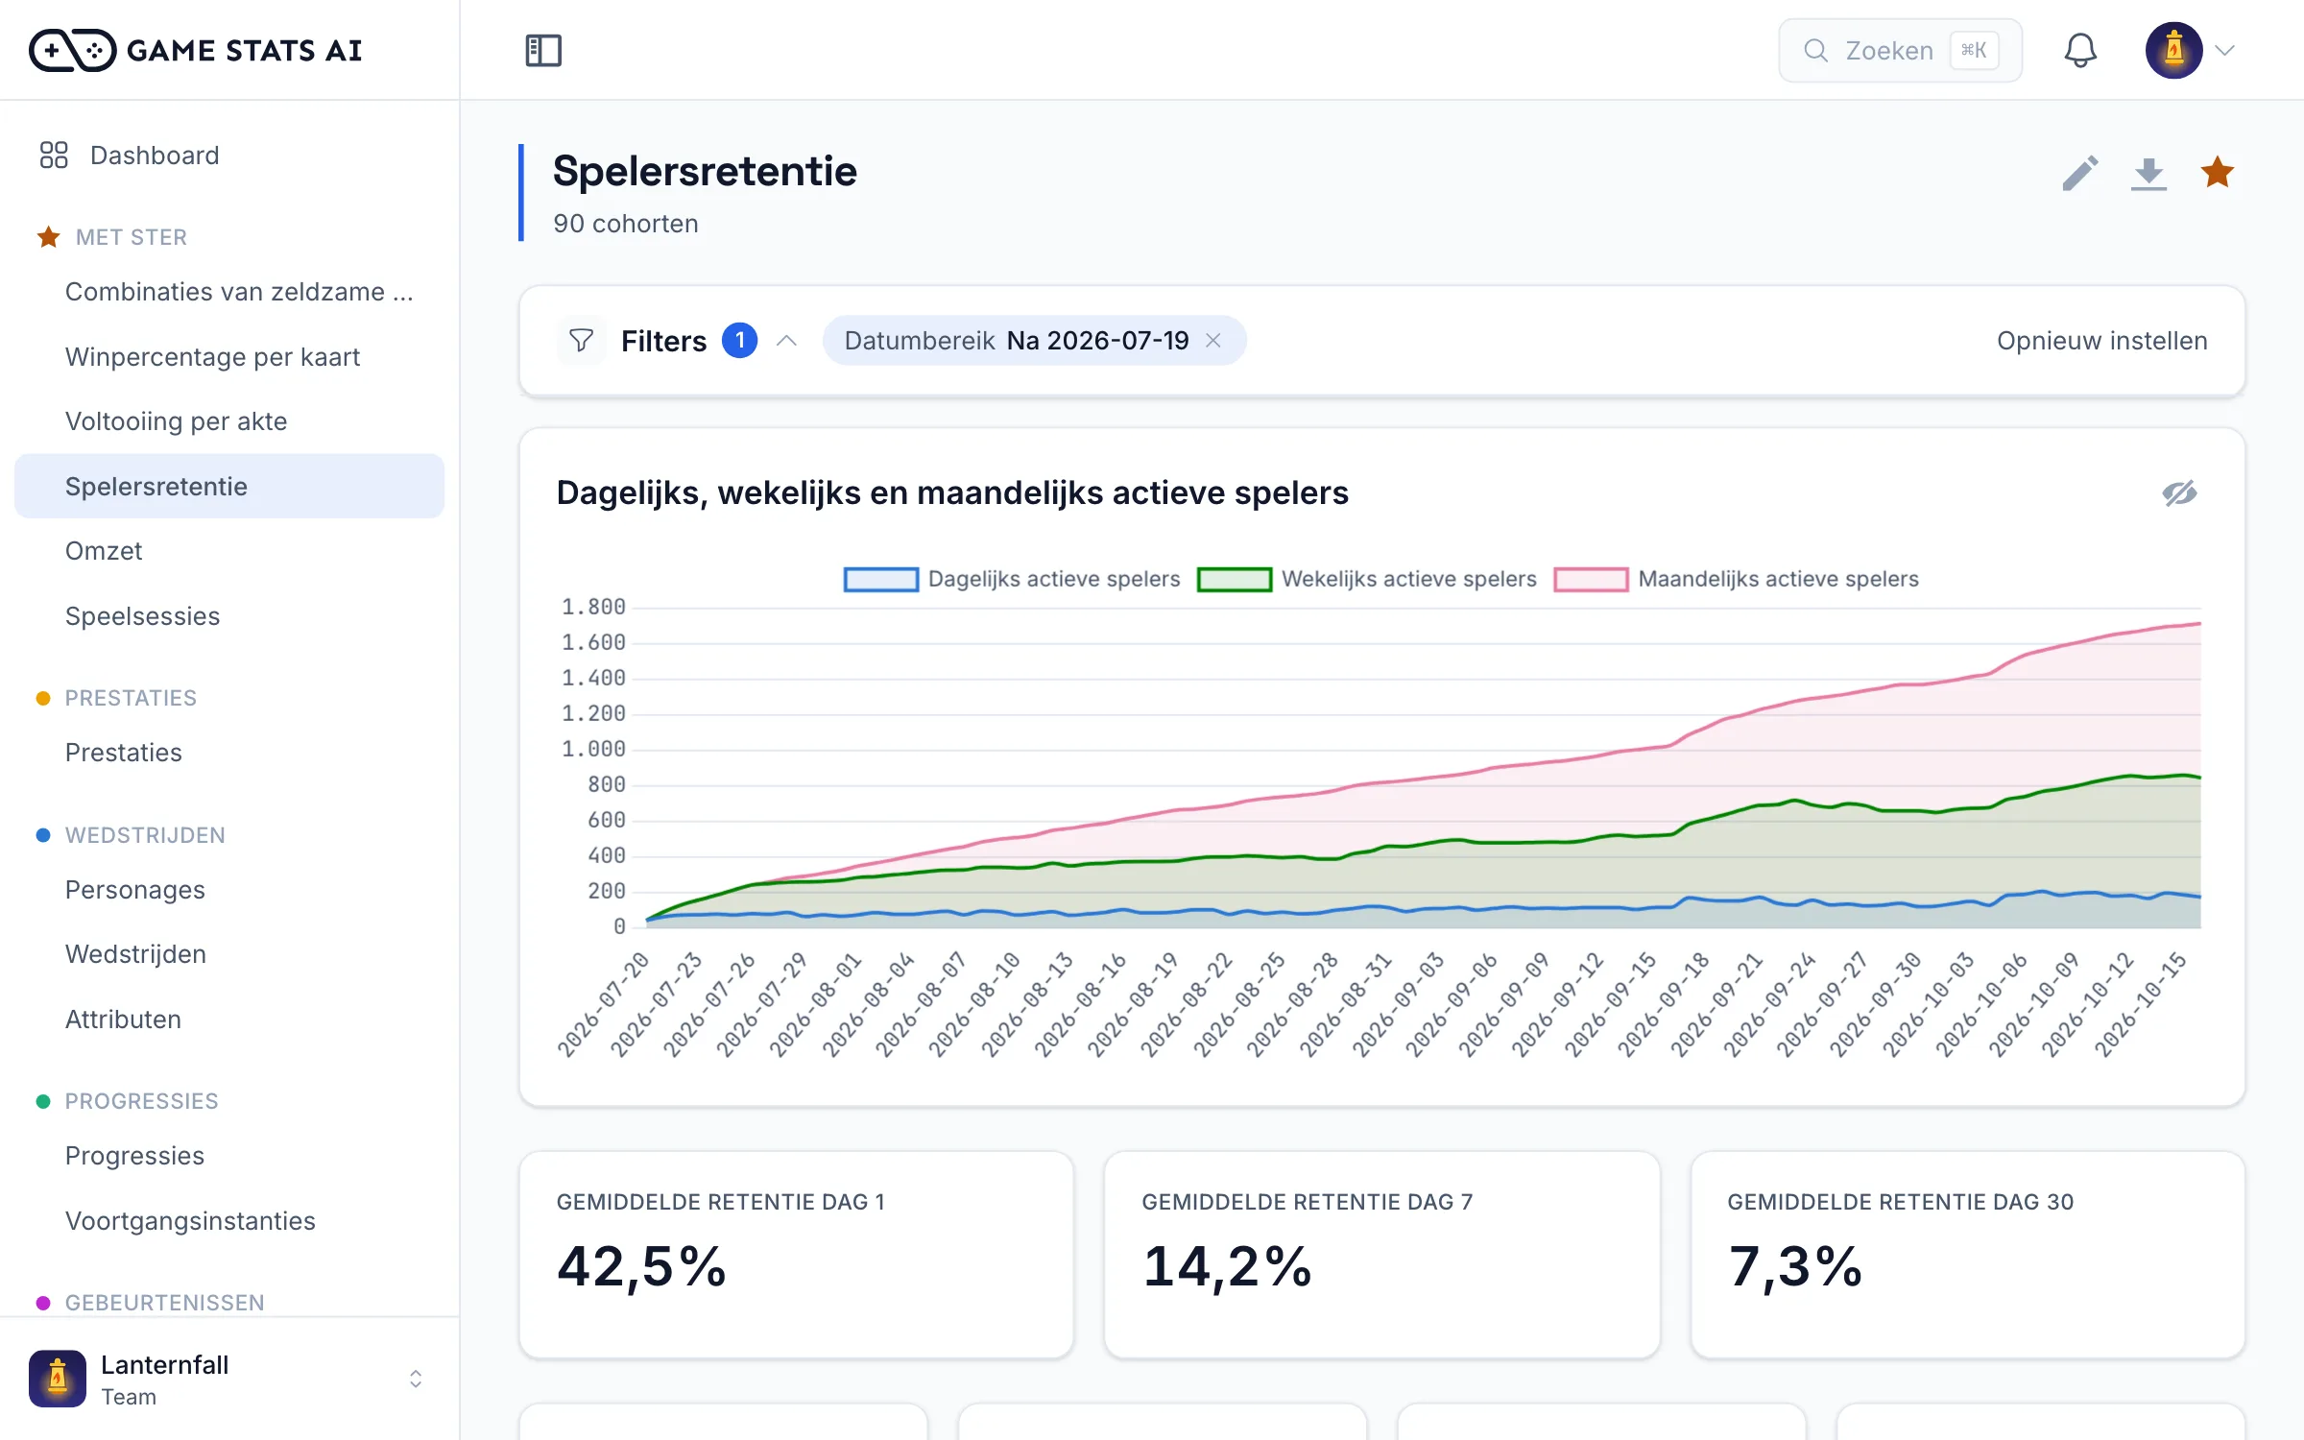Open Combinaties van zeldzame item
This screenshot has width=2304, height=1440.
pos(229,292)
